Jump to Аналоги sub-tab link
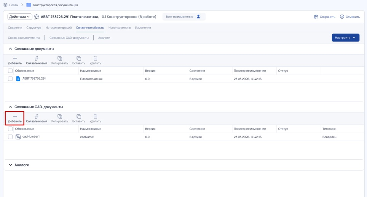 point(104,38)
